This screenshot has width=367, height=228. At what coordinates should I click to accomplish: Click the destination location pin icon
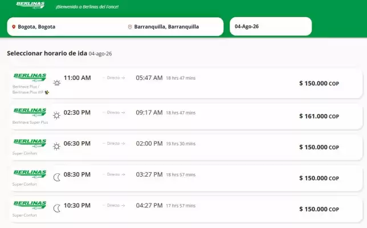[130, 27]
